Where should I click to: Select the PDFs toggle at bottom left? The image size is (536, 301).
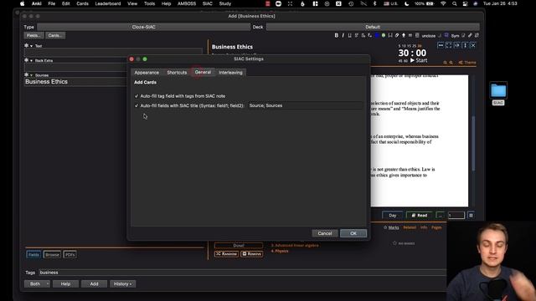tap(70, 254)
